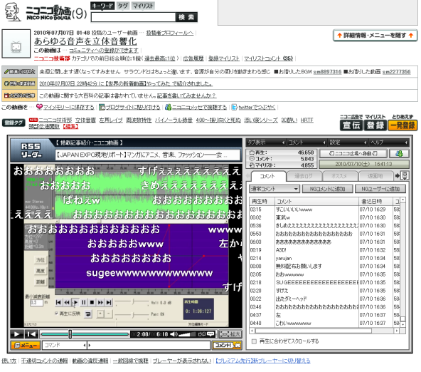Click the orange 一発登録 button
421x372 pixels.
pos(403,125)
